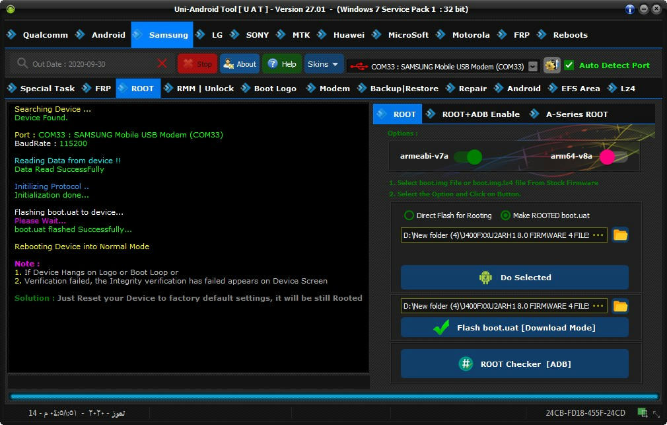Browse for boot.img with upper folder icon
The image size is (667, 425).
[620, 235]
